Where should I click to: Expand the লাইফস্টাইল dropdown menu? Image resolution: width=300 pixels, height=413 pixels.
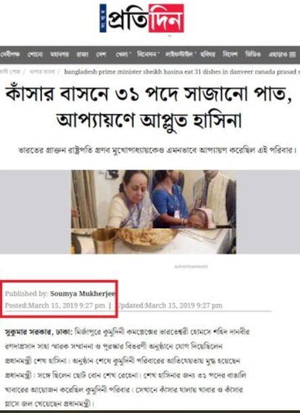[x=181, y=54]
